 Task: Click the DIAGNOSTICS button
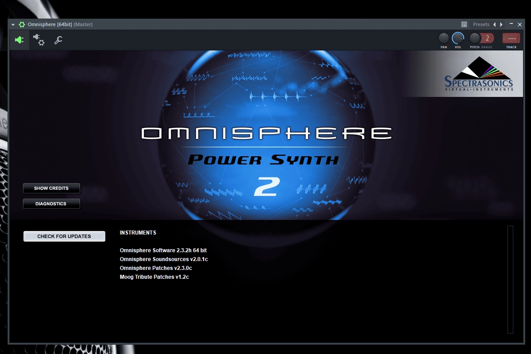tap(51, 204)
